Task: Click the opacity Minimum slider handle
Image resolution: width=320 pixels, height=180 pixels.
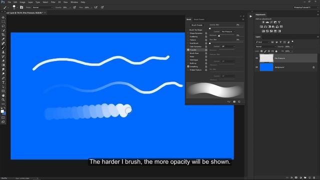Action: click(x=219, y=35)
